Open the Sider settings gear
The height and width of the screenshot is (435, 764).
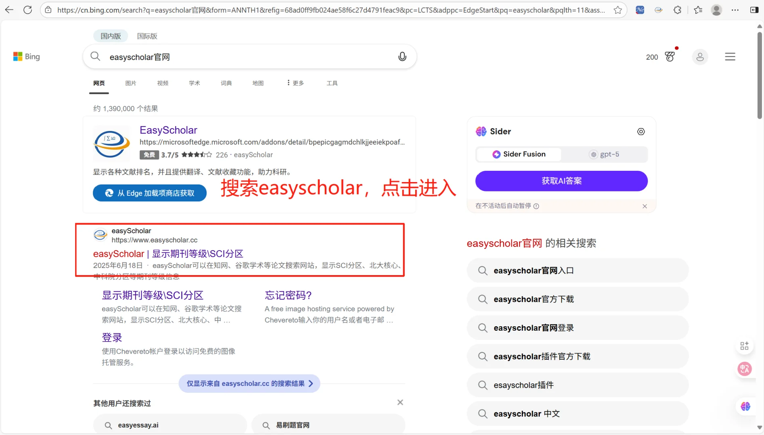coord(641,131)
